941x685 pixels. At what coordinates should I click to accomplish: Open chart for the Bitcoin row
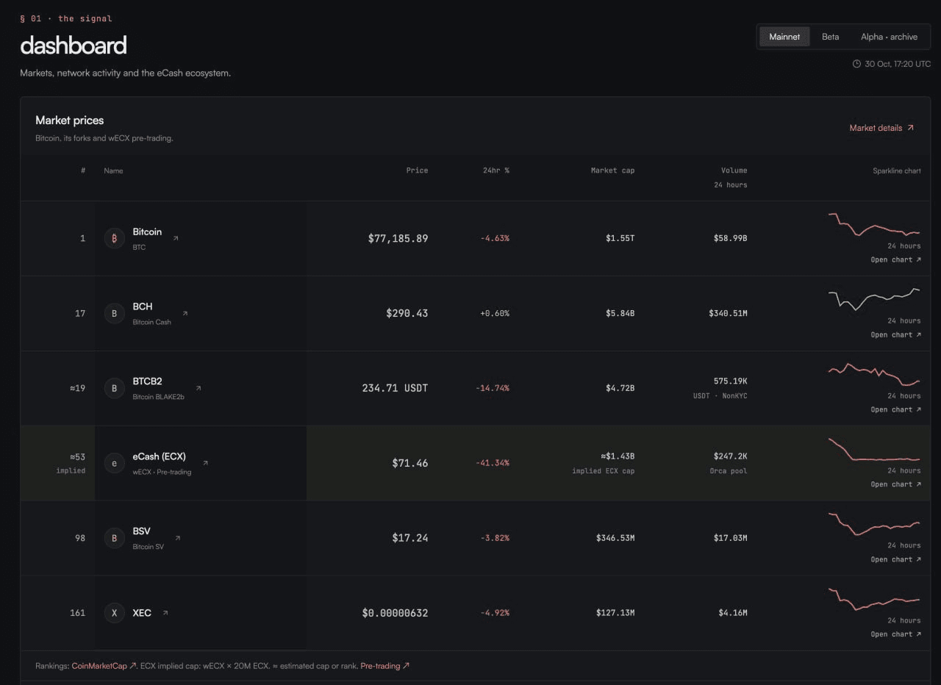pyautogui.click(x=895, y=259)
